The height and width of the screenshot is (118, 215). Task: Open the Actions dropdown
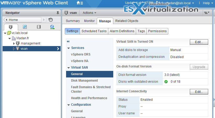tap(89, 13)
